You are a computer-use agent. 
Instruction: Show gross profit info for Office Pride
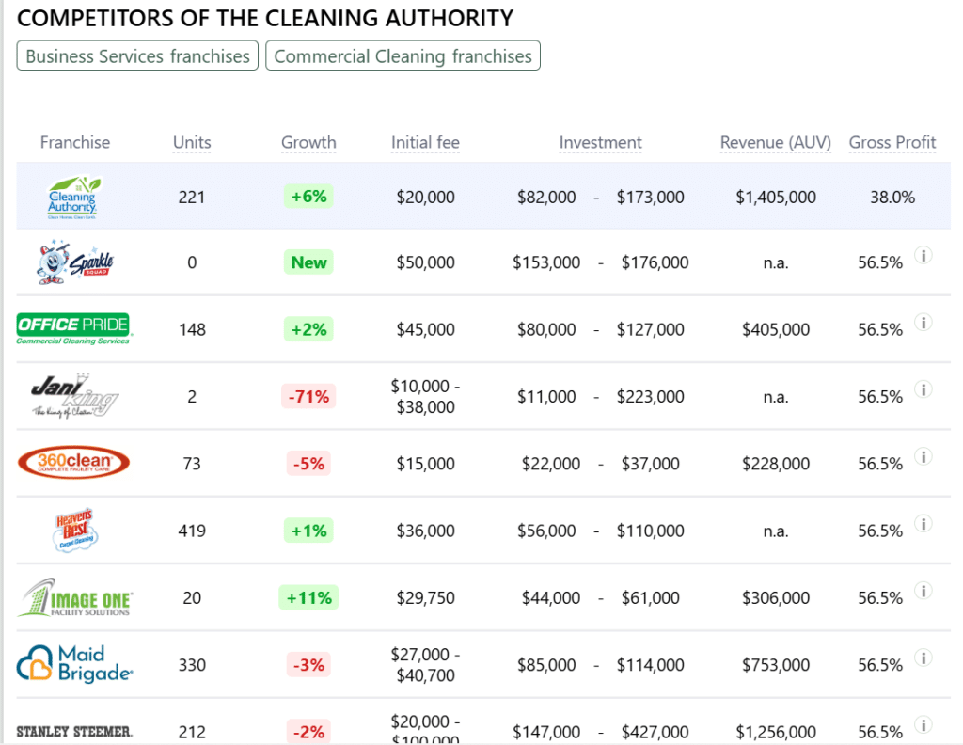point(924,322)
